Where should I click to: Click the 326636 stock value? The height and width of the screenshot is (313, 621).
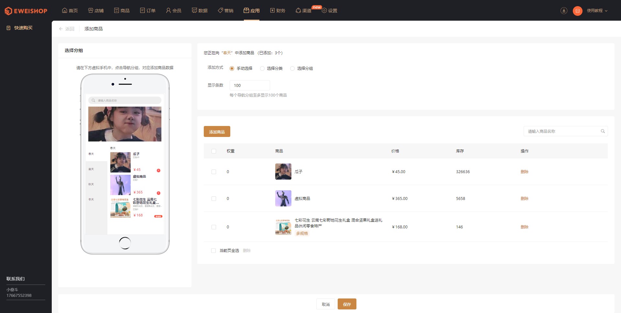[x=463, y=172]
